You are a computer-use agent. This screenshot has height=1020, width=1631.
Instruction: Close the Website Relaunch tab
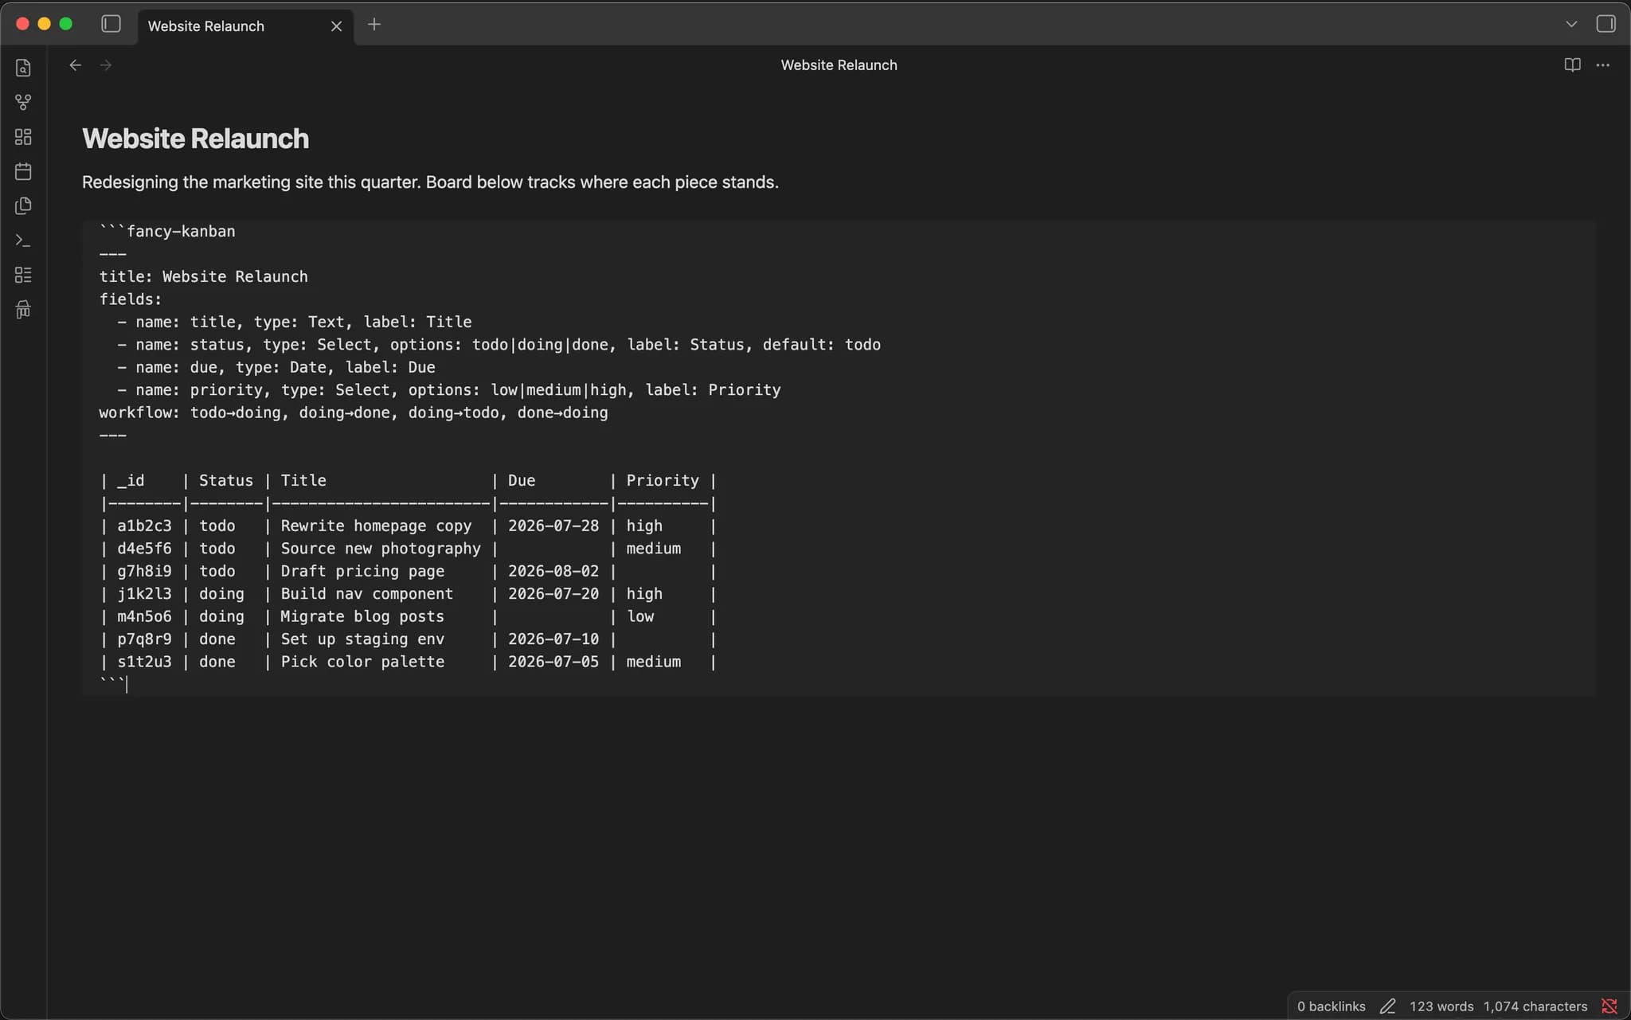pyautogui.click(x=336, y=26)
